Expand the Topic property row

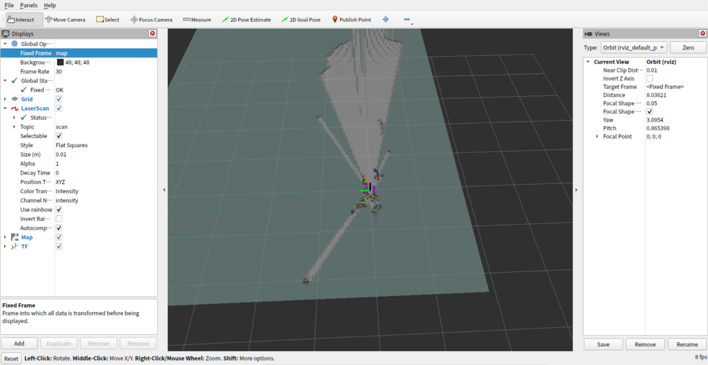click(14, 127)
